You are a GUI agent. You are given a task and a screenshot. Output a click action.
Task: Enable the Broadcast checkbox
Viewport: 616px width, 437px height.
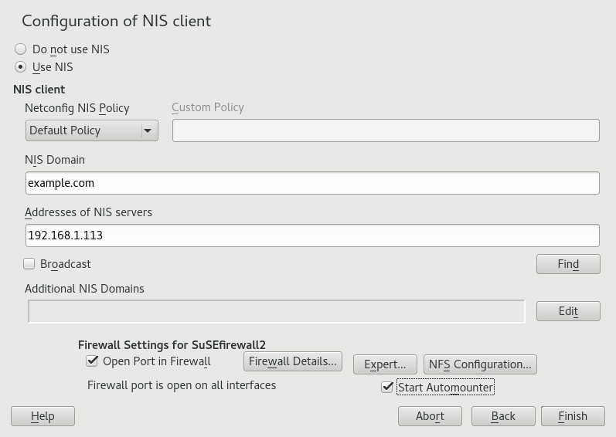pos(29,264)
